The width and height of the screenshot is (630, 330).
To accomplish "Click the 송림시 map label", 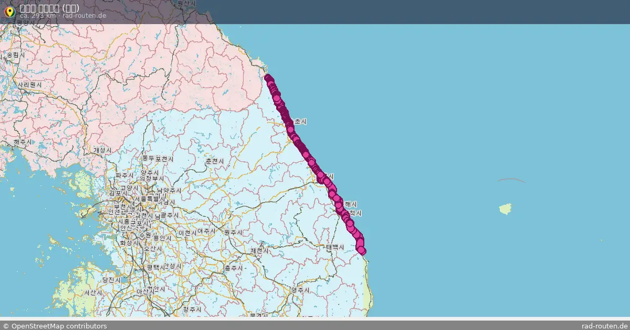I will coord(16,55).
